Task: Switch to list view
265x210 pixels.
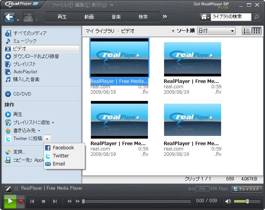Action: [247, 31]
